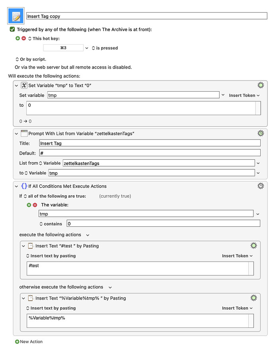Click the Default field containing #

tap(150, 153)
